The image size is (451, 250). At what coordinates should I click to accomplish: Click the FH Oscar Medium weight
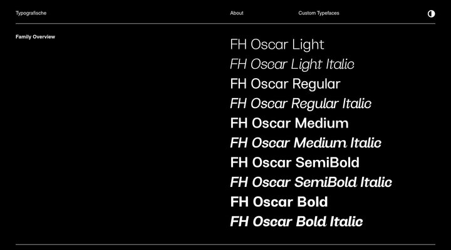click(x=289, y=123)
